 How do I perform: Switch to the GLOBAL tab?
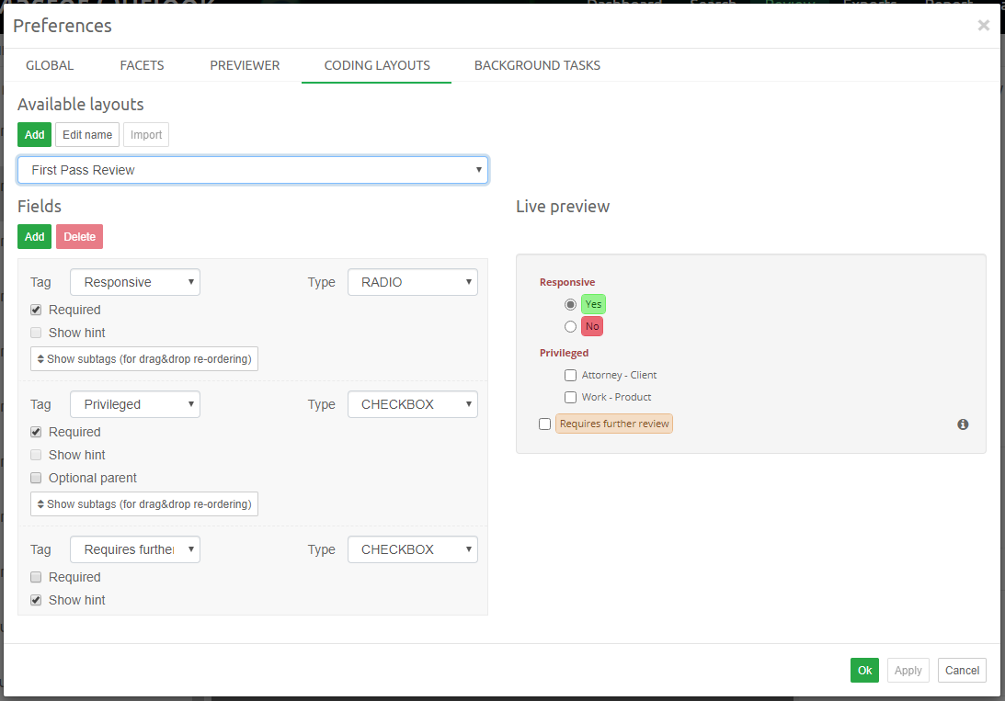49,65
